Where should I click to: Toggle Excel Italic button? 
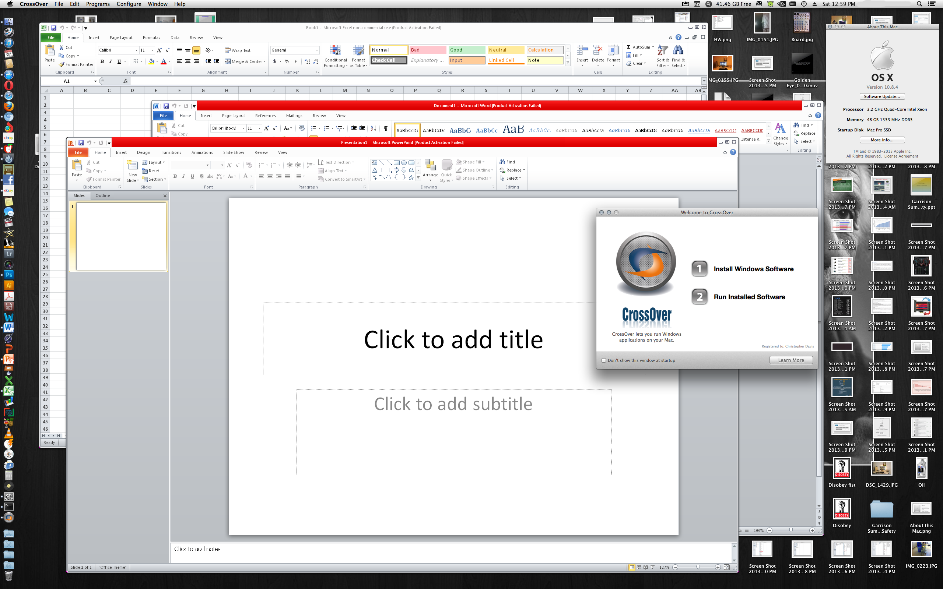click(x=111, y=61)
